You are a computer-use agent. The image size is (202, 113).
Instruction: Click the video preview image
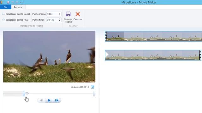tap(49, 56)
